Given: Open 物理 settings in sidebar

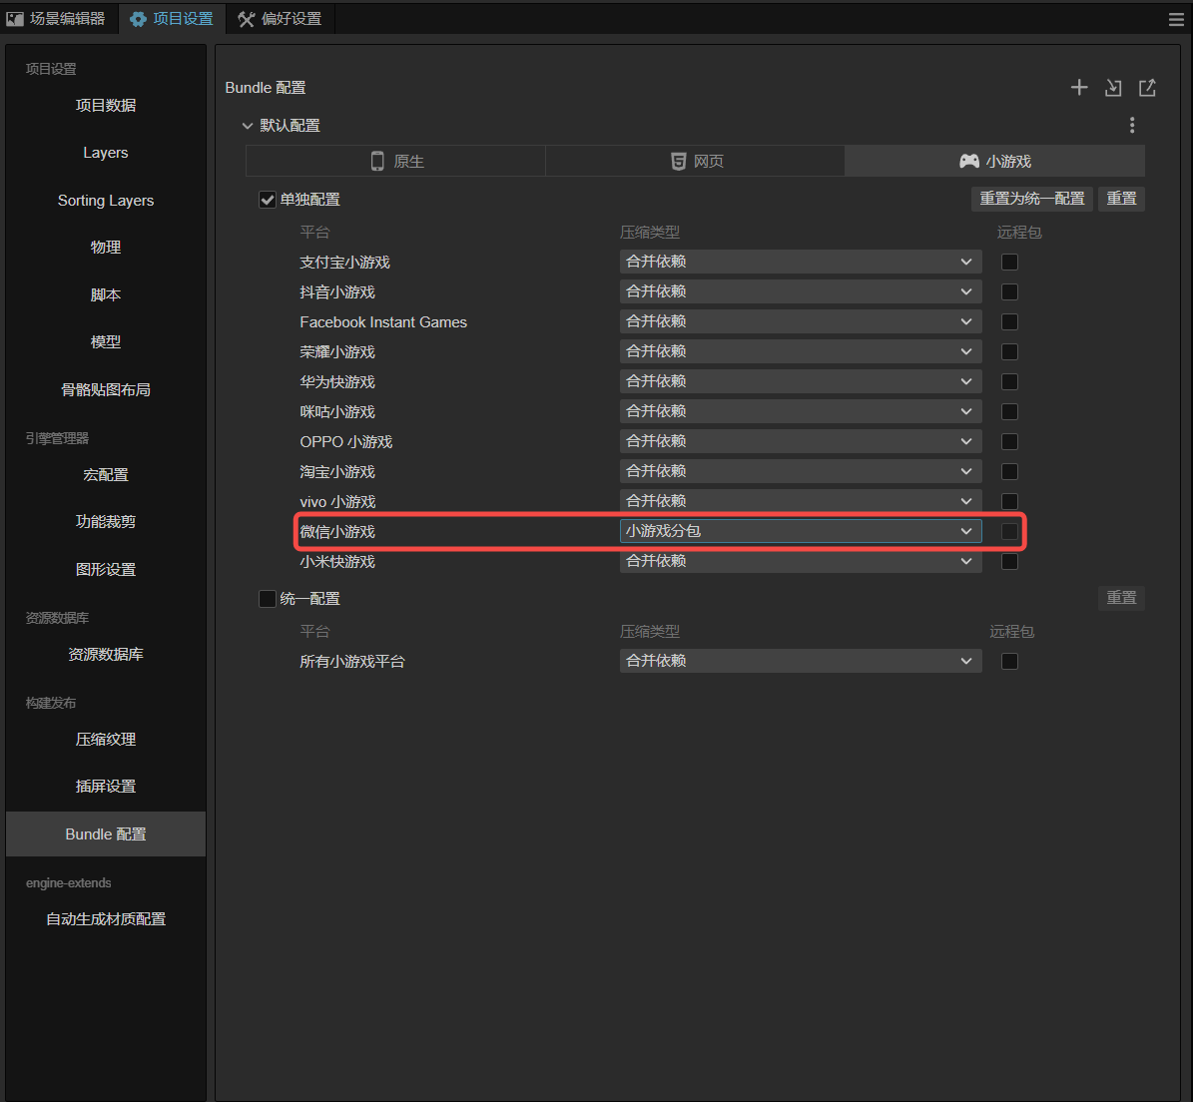Looking at the screenshot, I should click(x=106, y=248).
